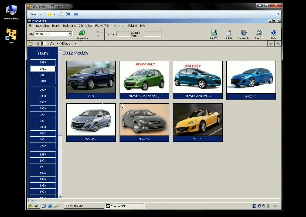Open the Bulletin icon
This screenshot has width=306, height=217.
pos(229,35)
